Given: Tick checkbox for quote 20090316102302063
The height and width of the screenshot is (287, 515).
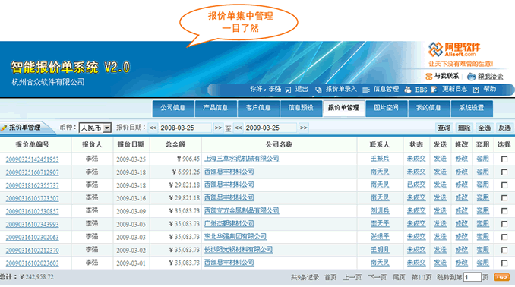Looking at the screenshot, I should [x=504, y=237].
